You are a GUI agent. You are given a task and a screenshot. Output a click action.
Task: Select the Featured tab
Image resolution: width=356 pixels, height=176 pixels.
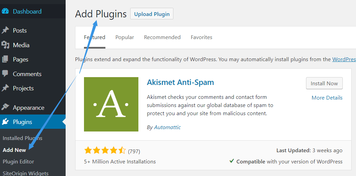(95, 37)
